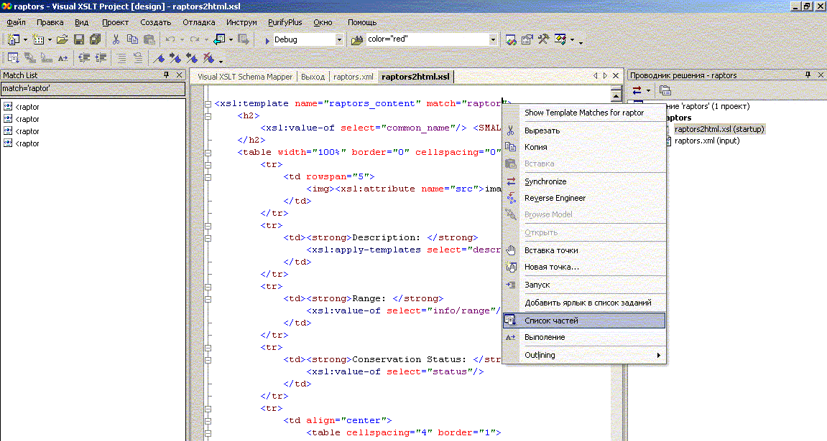Click the Save All icon
This screenshot has width=827, height=441.
[94, 39]
